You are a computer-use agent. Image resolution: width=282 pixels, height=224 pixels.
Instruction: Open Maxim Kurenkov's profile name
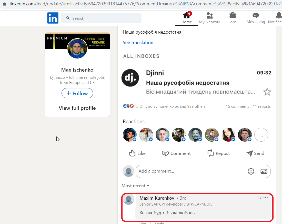pos(157,198)
